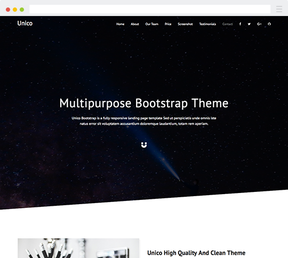Open the Screenshot nav link
288x258 pixels.
[185, 24]
